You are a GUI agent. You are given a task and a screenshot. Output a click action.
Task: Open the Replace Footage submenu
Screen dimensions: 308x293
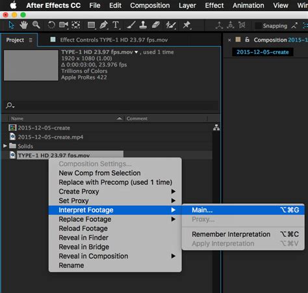click(x=115, y=219)
